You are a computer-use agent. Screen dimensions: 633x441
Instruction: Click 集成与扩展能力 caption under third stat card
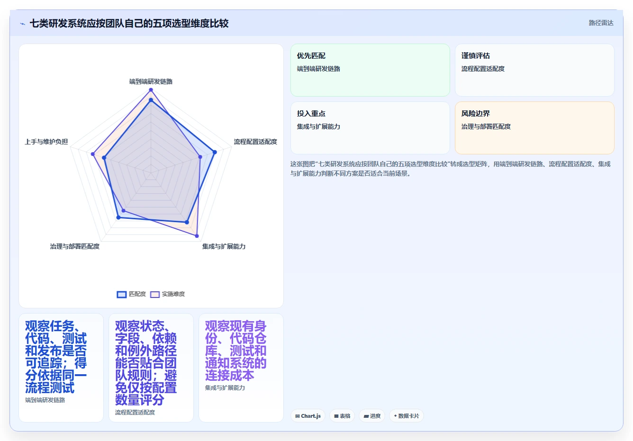pos(225,388)
